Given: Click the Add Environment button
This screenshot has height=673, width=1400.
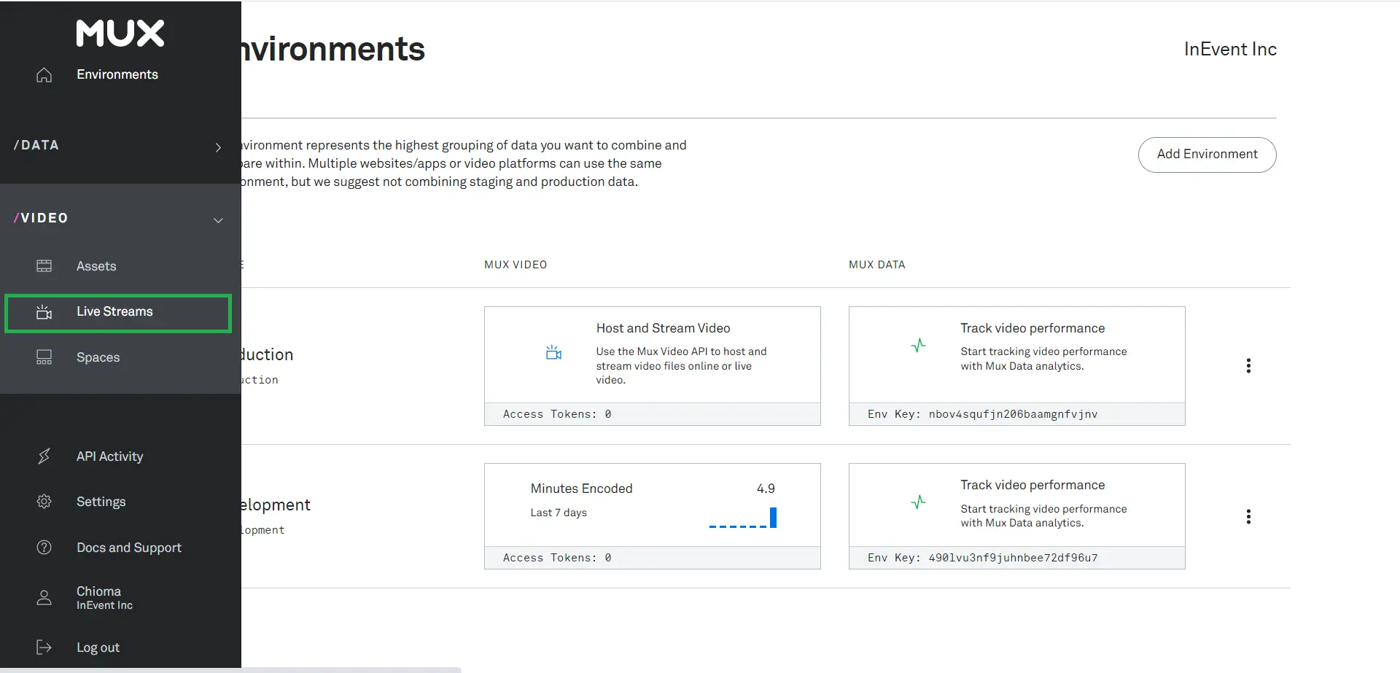Looking at the screenshot, I should (1207, 155).
